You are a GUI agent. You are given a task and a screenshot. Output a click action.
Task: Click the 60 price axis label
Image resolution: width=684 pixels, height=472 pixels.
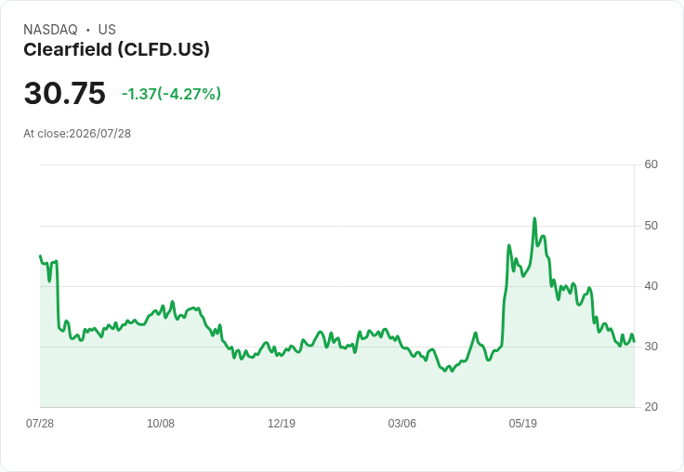(x=651, y=164)
